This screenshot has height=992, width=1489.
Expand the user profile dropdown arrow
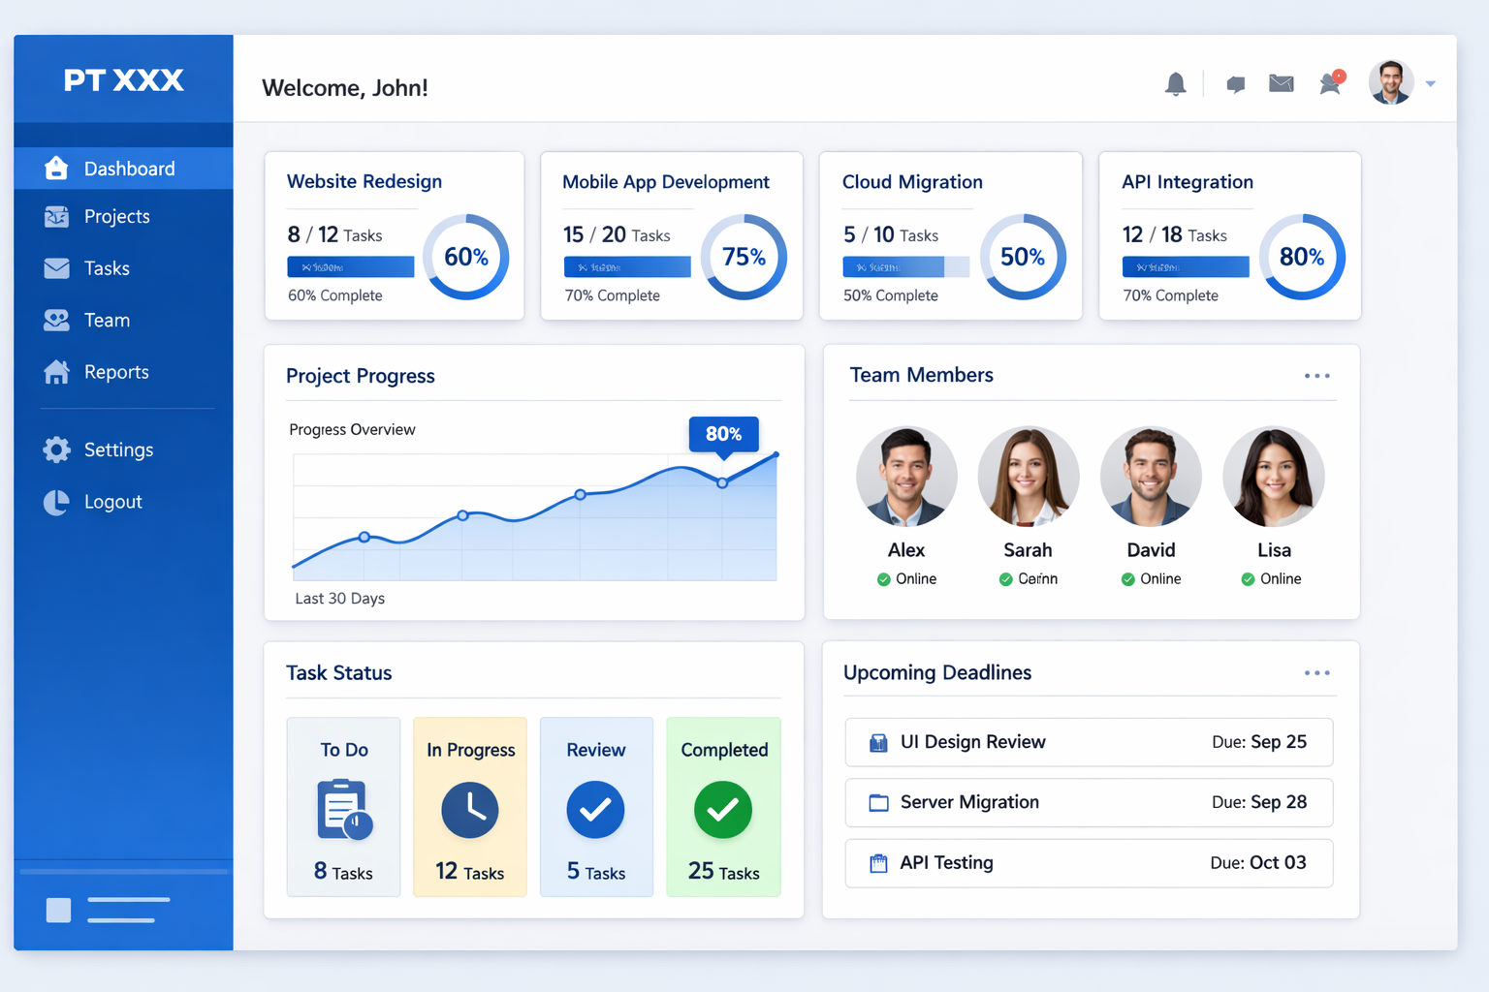tap(1430, 84)
